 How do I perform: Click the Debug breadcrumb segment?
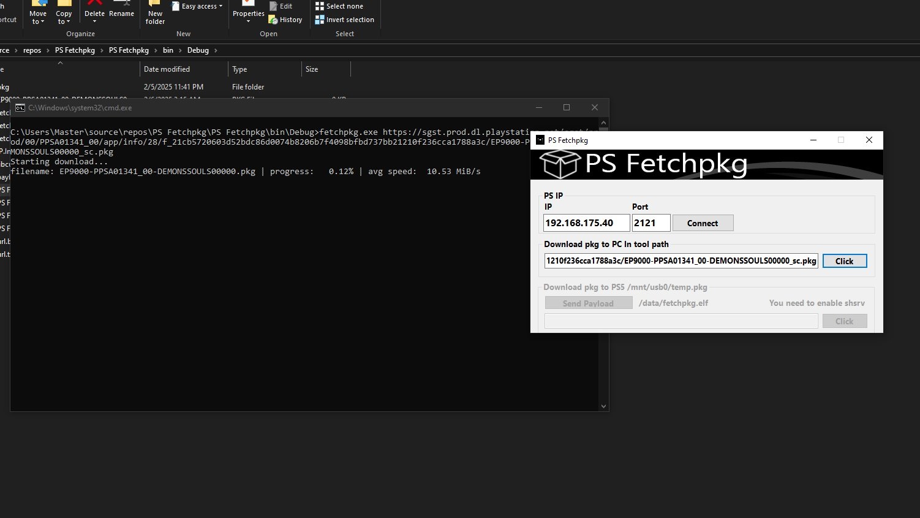198,50
